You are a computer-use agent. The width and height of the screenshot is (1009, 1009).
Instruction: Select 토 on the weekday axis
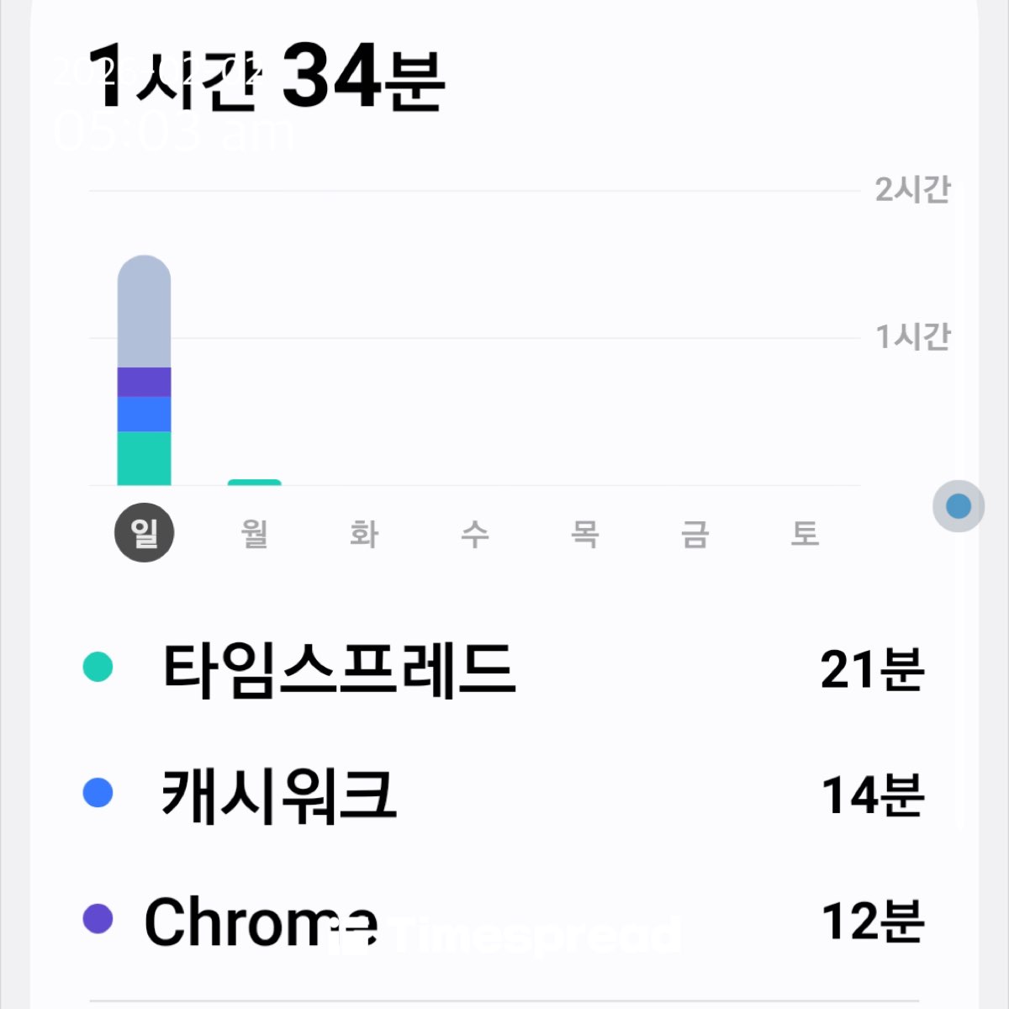[805, 533]
